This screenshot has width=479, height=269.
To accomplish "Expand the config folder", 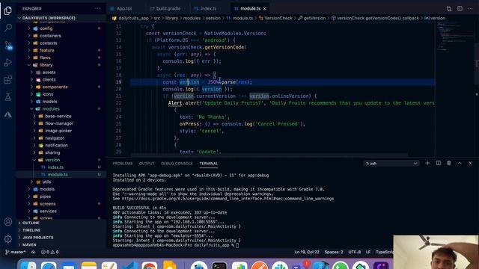I will click(x=46, y=28).
